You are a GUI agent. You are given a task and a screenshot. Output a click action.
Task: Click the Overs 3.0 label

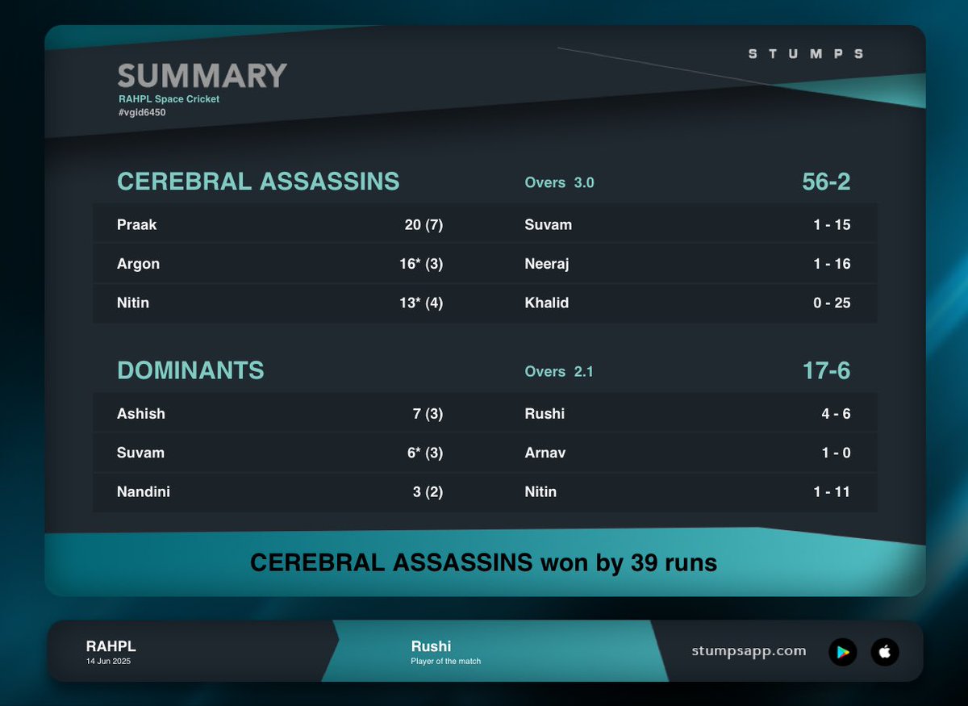pyautogui.click(x=559, y=182)
